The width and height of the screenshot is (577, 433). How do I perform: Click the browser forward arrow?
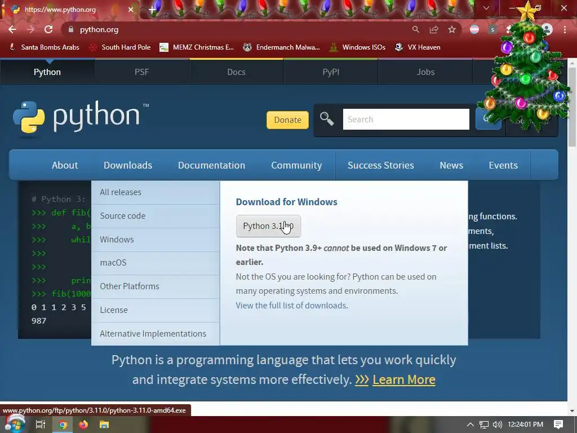tap(30, 29)
